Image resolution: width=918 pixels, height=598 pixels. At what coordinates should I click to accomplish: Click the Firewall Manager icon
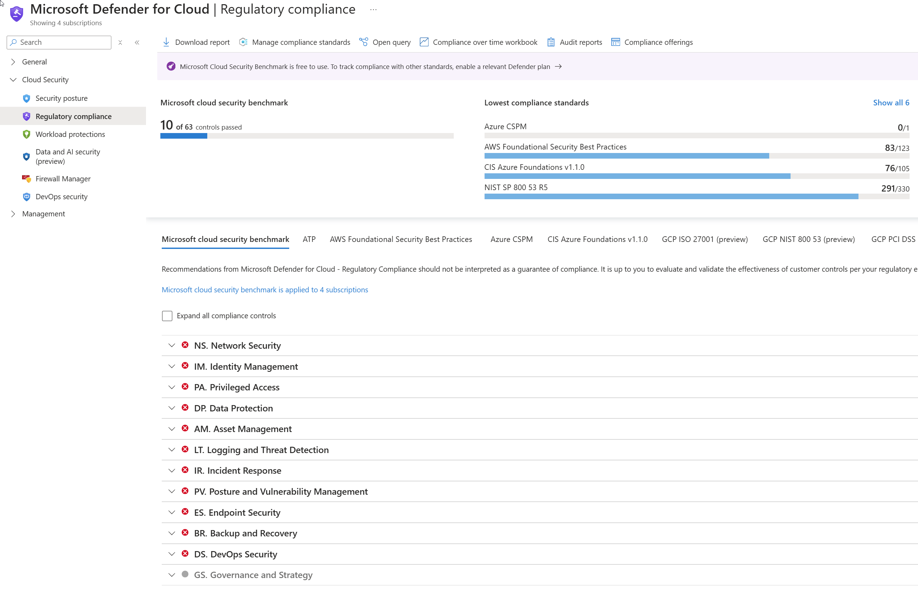pyautogui.click(x=26, y=179)
